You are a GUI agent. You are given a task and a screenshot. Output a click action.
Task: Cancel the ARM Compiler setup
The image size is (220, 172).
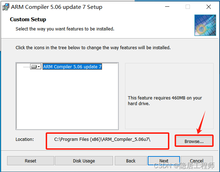coord(197,161)
